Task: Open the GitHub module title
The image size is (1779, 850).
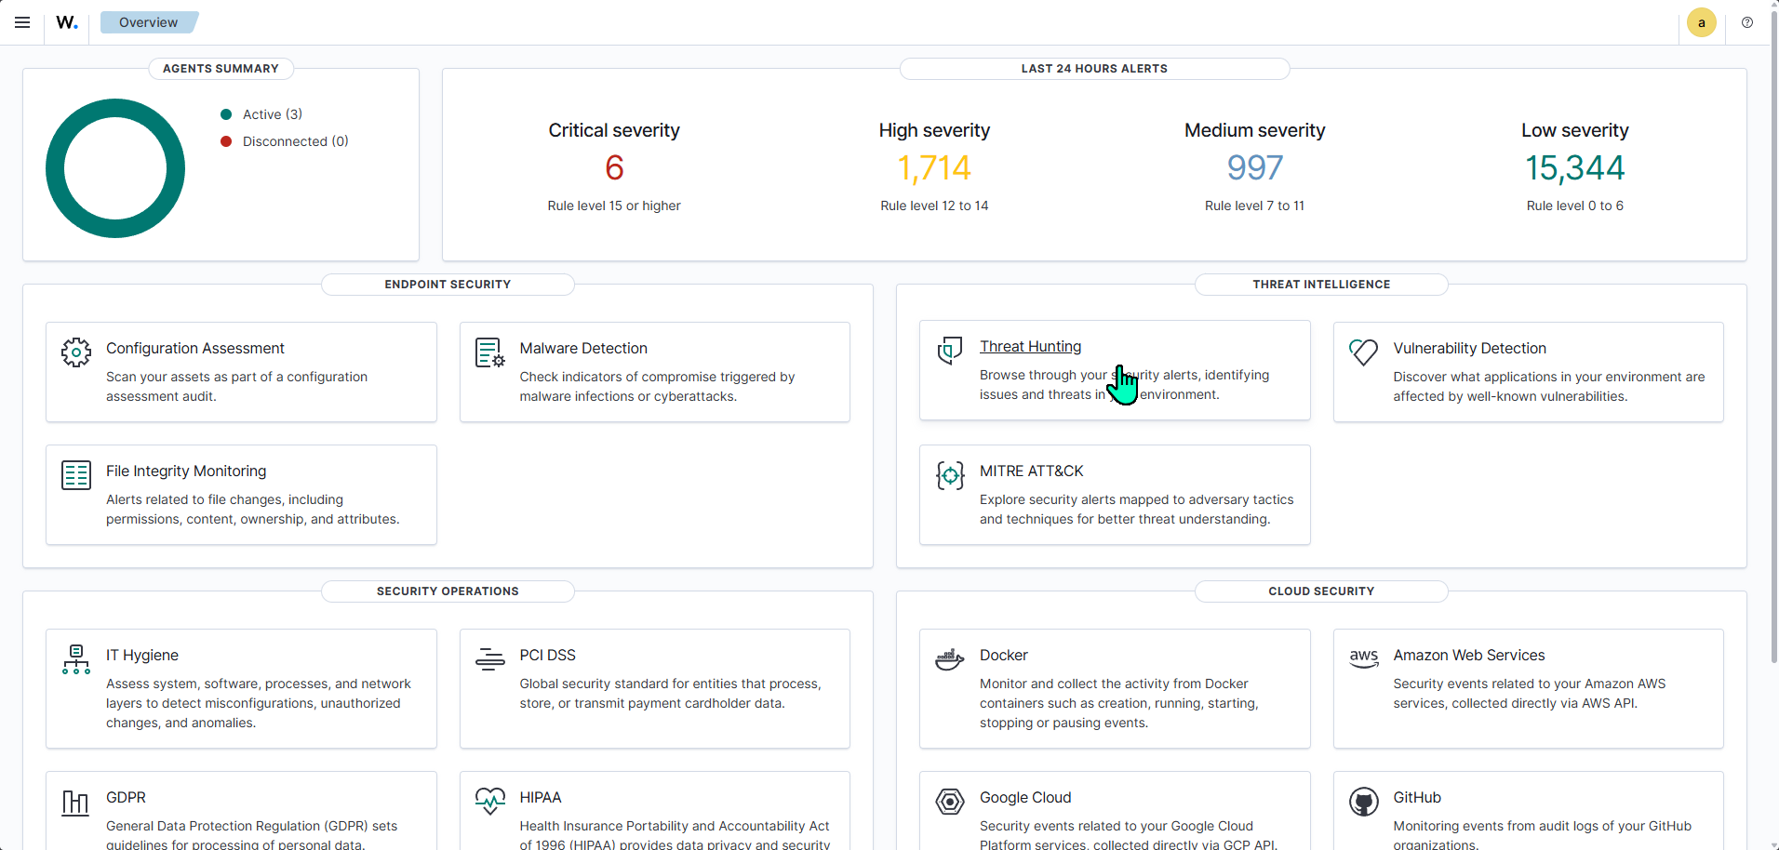Action: pos(1416,797)
